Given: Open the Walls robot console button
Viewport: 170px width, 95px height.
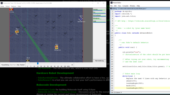Looking at the screenshot, I should pos(99,21).
